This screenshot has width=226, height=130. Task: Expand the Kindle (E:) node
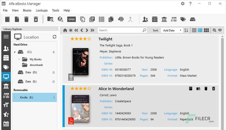click(15, 97)
